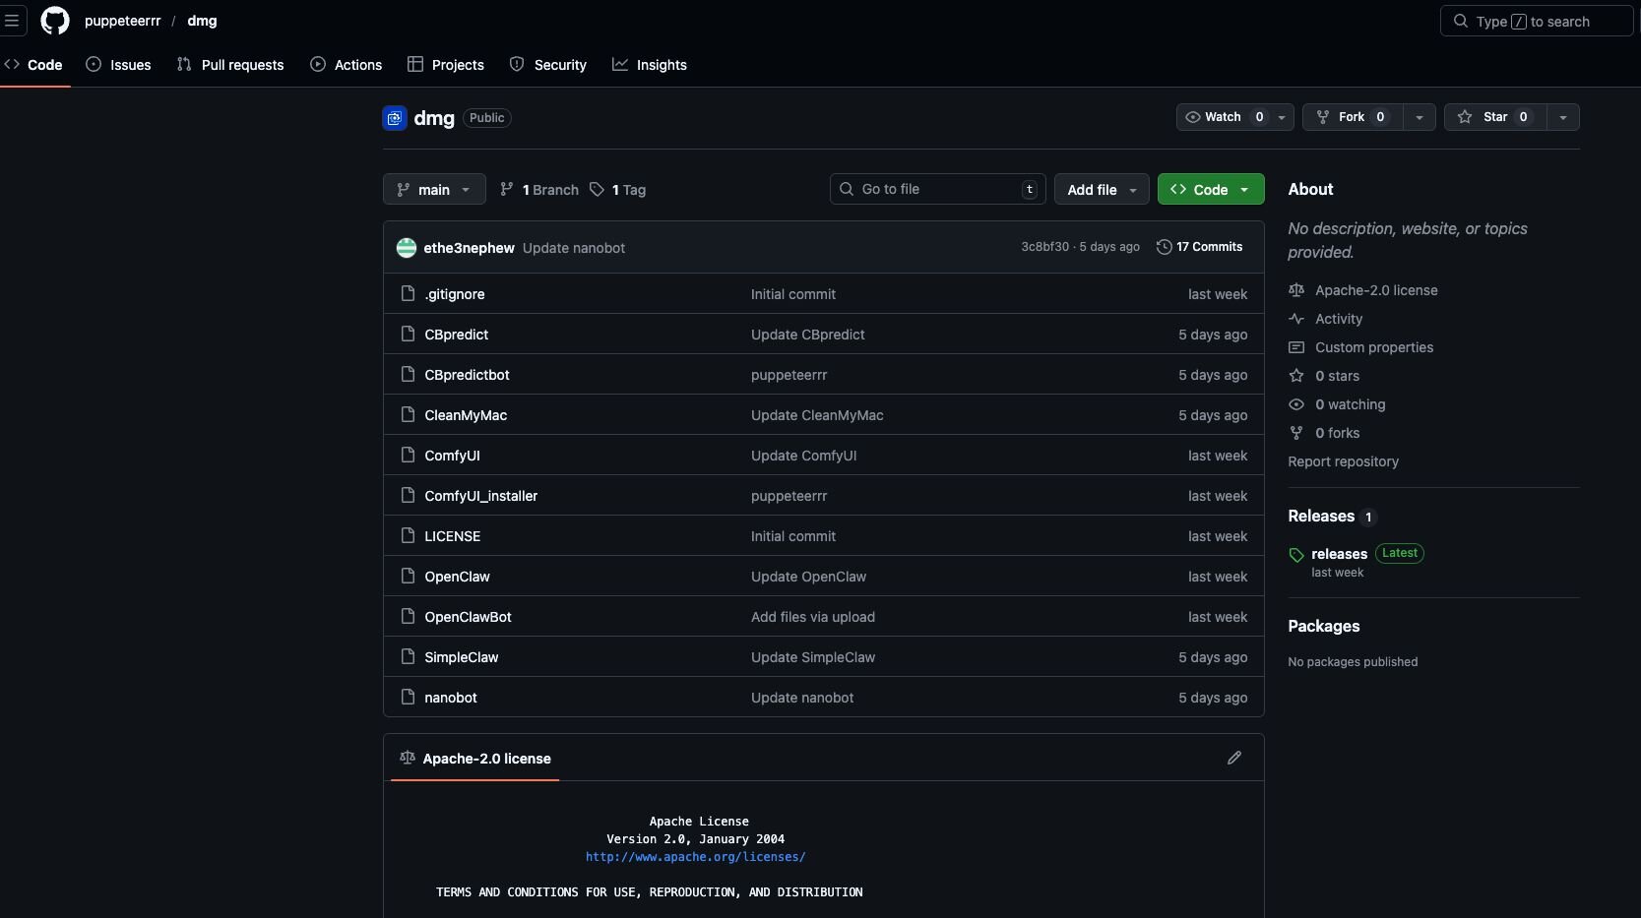Screen dimensions: 1641x918
Task: Click the tag icon beside 1 Tag
Action: [597, 190]
